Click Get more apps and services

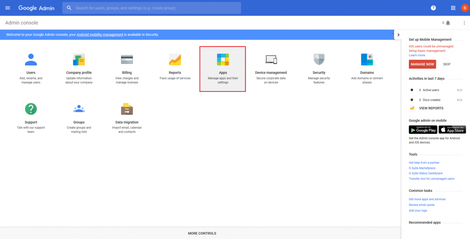(x=427, y=199)
